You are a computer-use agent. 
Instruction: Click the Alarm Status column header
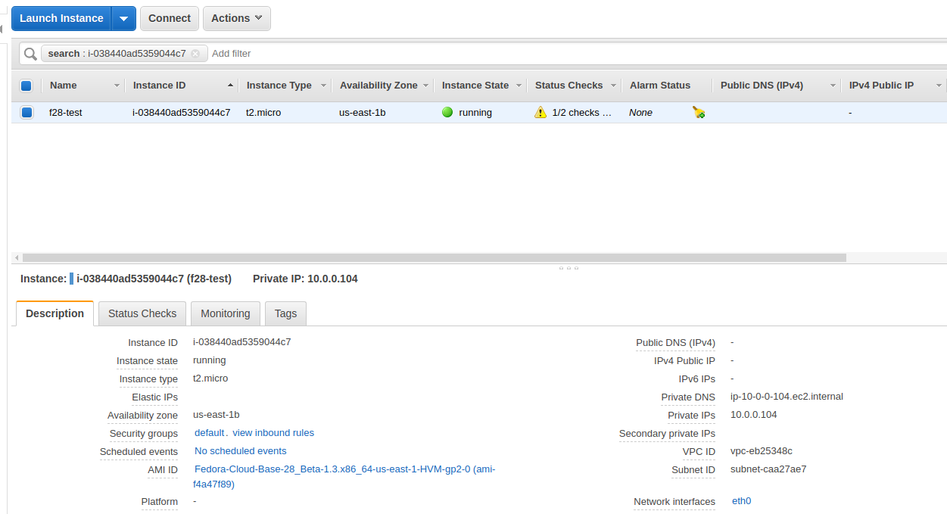click(x=660, y=86)
